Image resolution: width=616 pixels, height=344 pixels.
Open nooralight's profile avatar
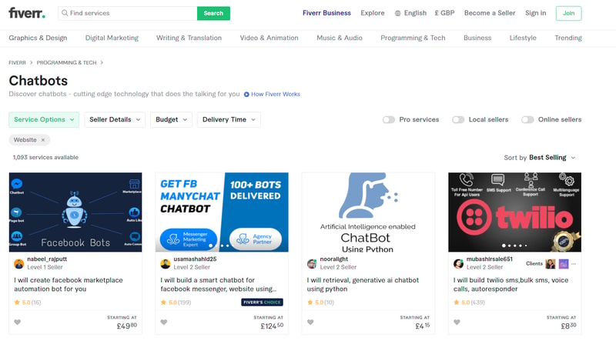[312, 263]
